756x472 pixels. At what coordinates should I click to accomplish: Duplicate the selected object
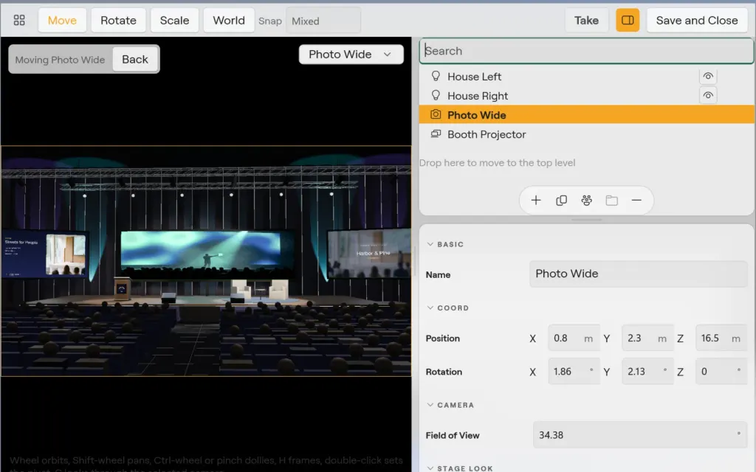[x=561, y=201]
